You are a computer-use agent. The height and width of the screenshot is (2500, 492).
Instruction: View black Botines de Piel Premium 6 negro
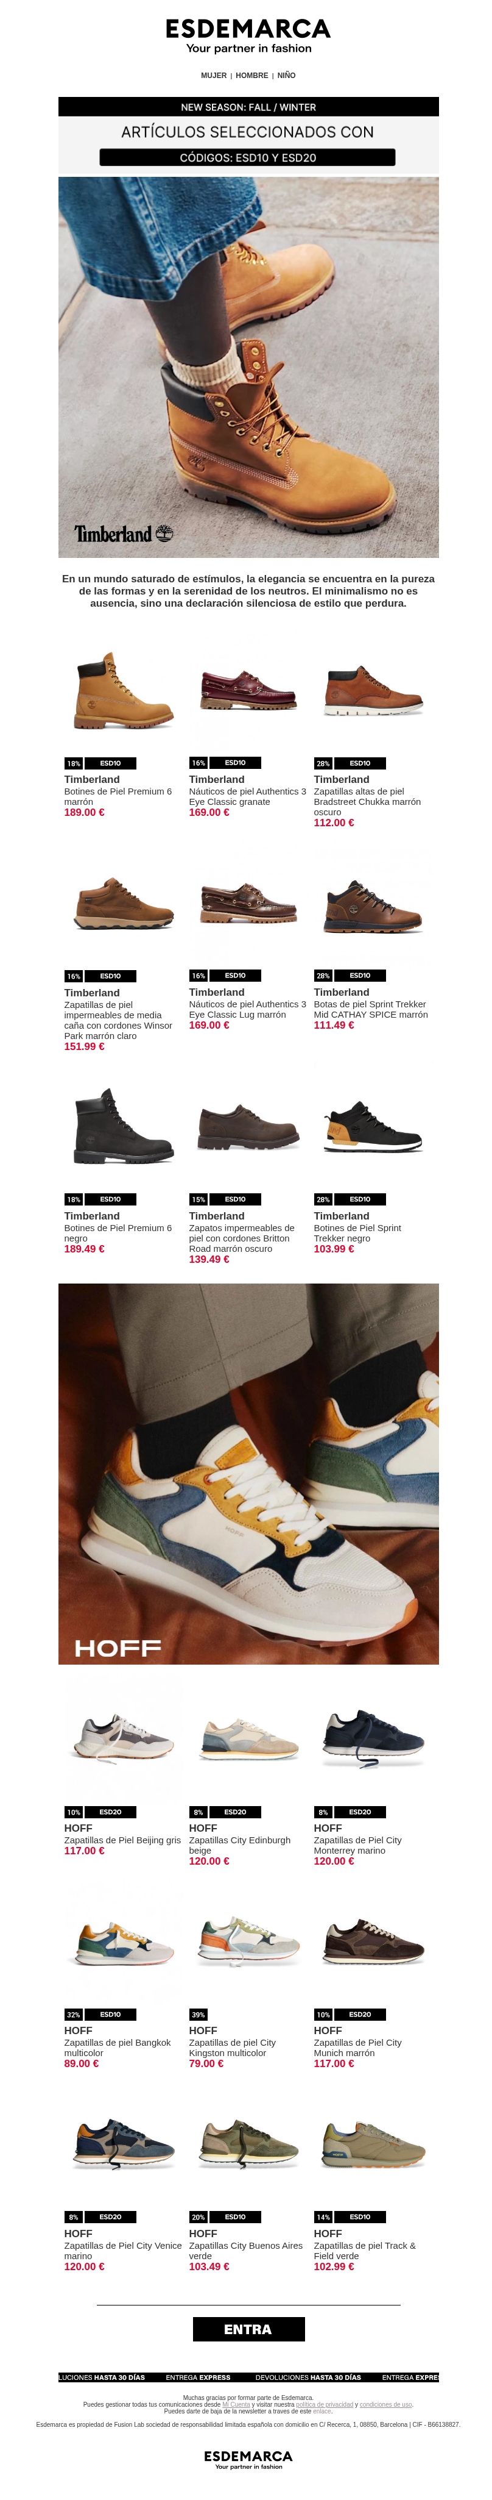(x=124, y=1127)
